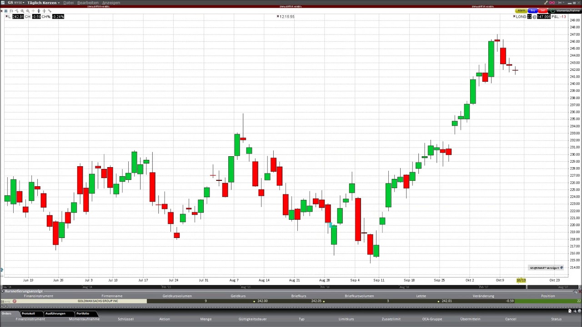The image size is (582, 327).
Task: Click the chart wrench settings tool
Action: coord(50,11)
